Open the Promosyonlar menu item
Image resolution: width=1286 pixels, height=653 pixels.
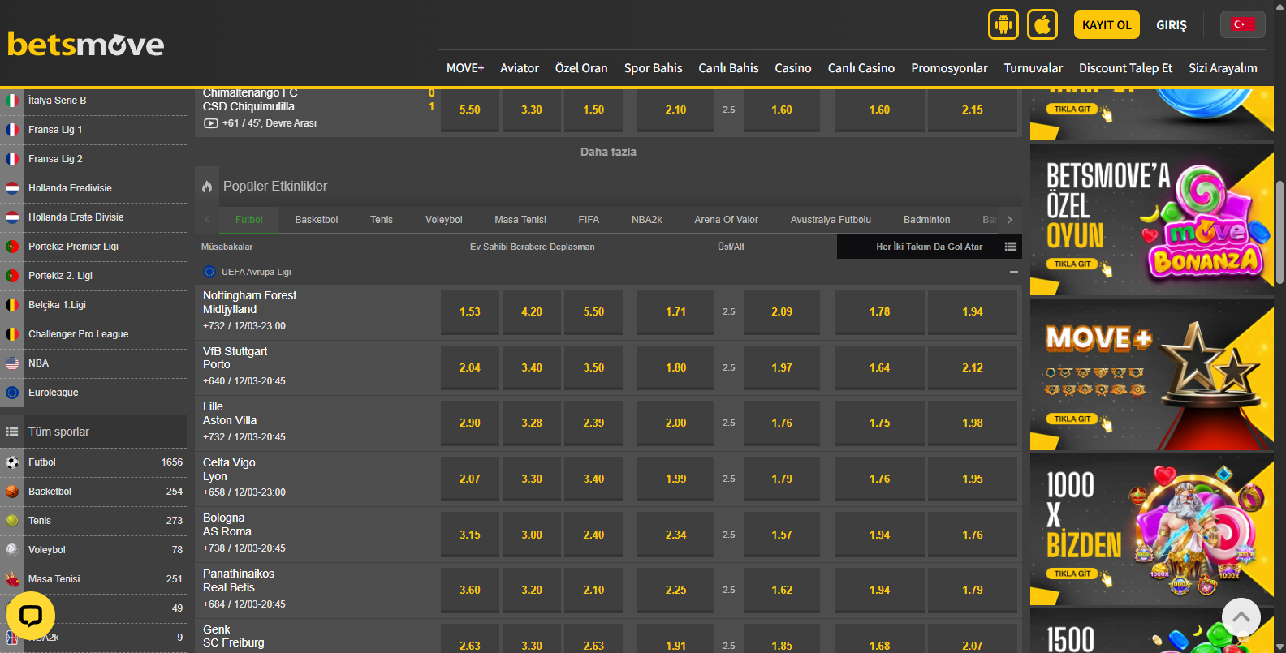click(x=949, y=68)
